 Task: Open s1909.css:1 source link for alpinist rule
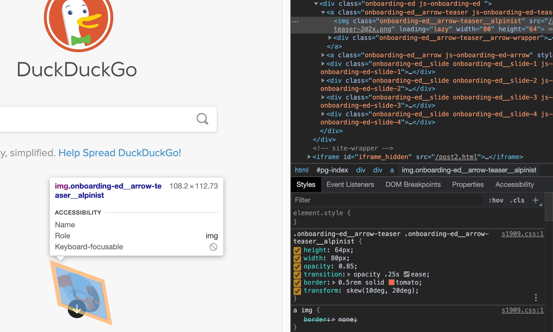pyautogui.click(x=522, y=234)
